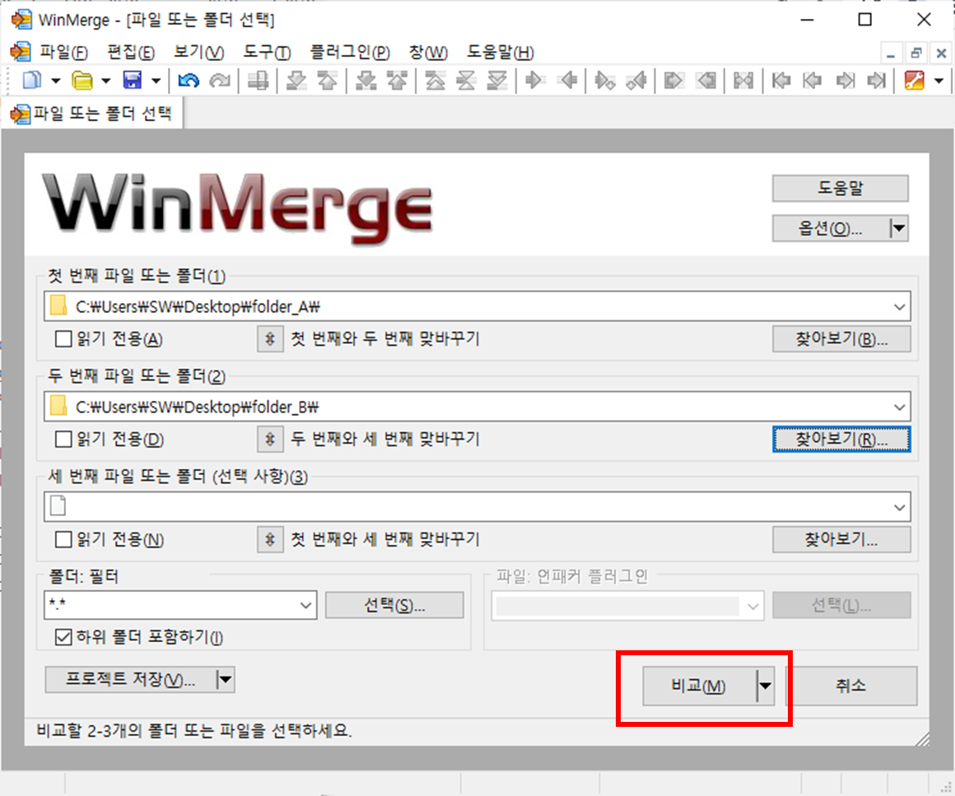The width and height of the screenshot is (955, 796).
Task: Click the Current difference toolbar icon
Action: coord(466,81)
